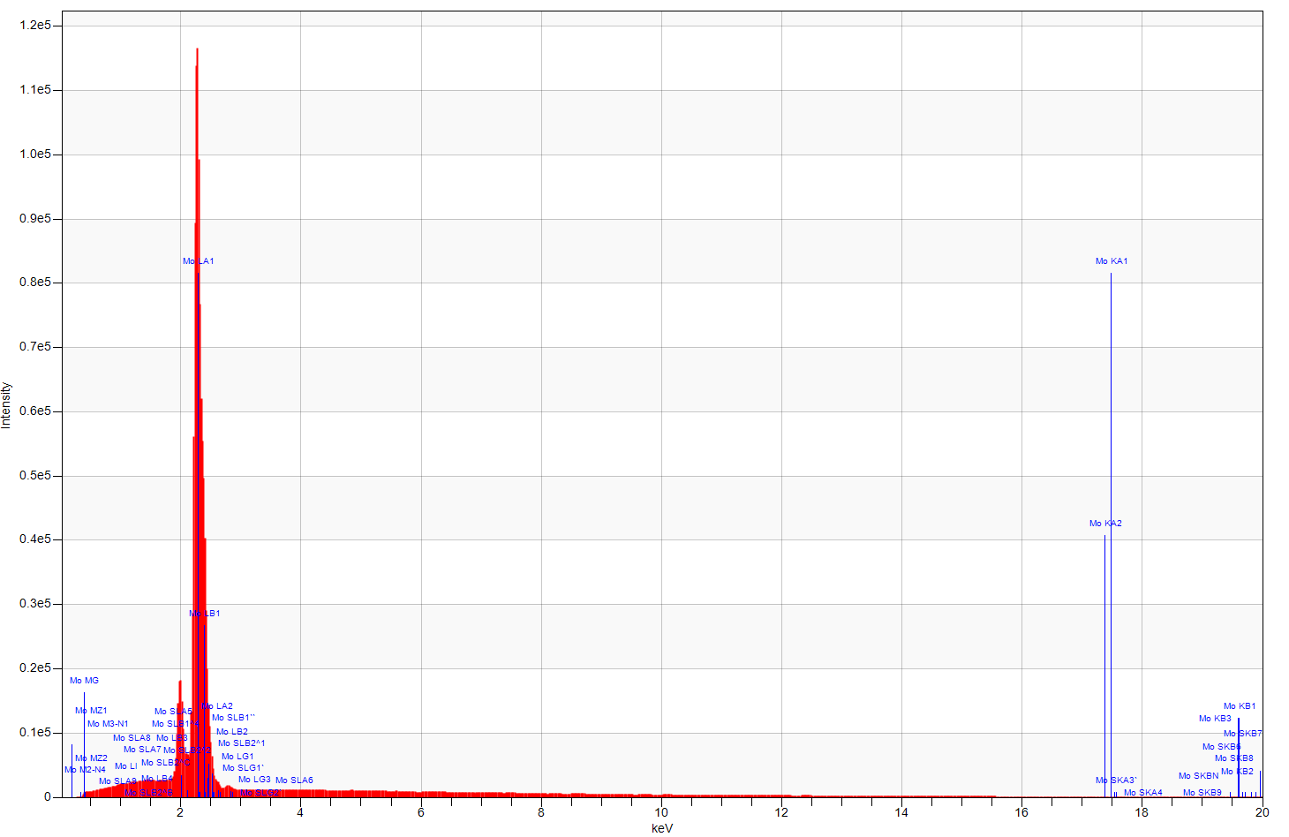Click the Mo SKA4 satellite label
The height and width of the screenshot is (837, 1289).
tap(1142, 793)
